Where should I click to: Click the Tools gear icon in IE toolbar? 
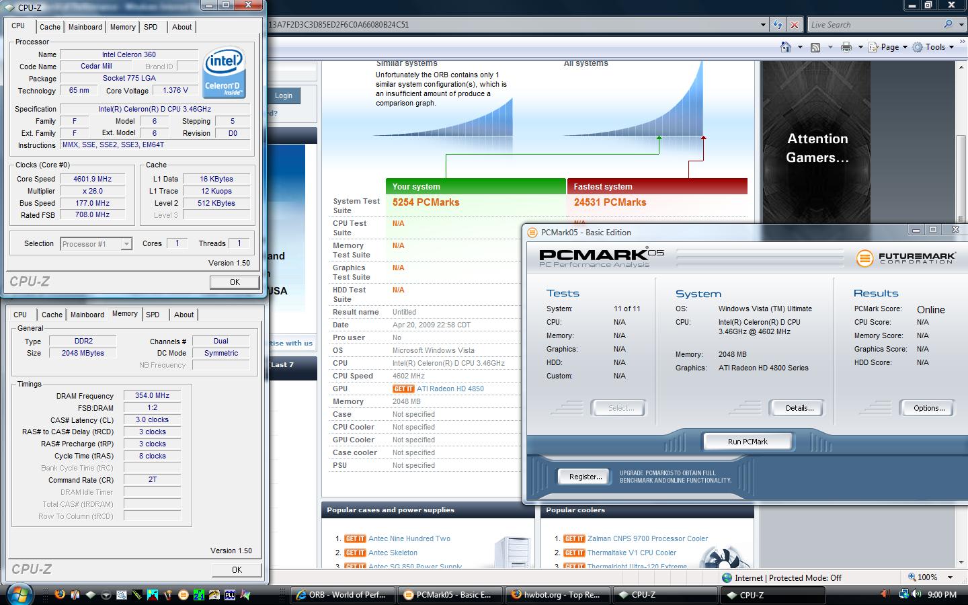(x=918, y=47)
